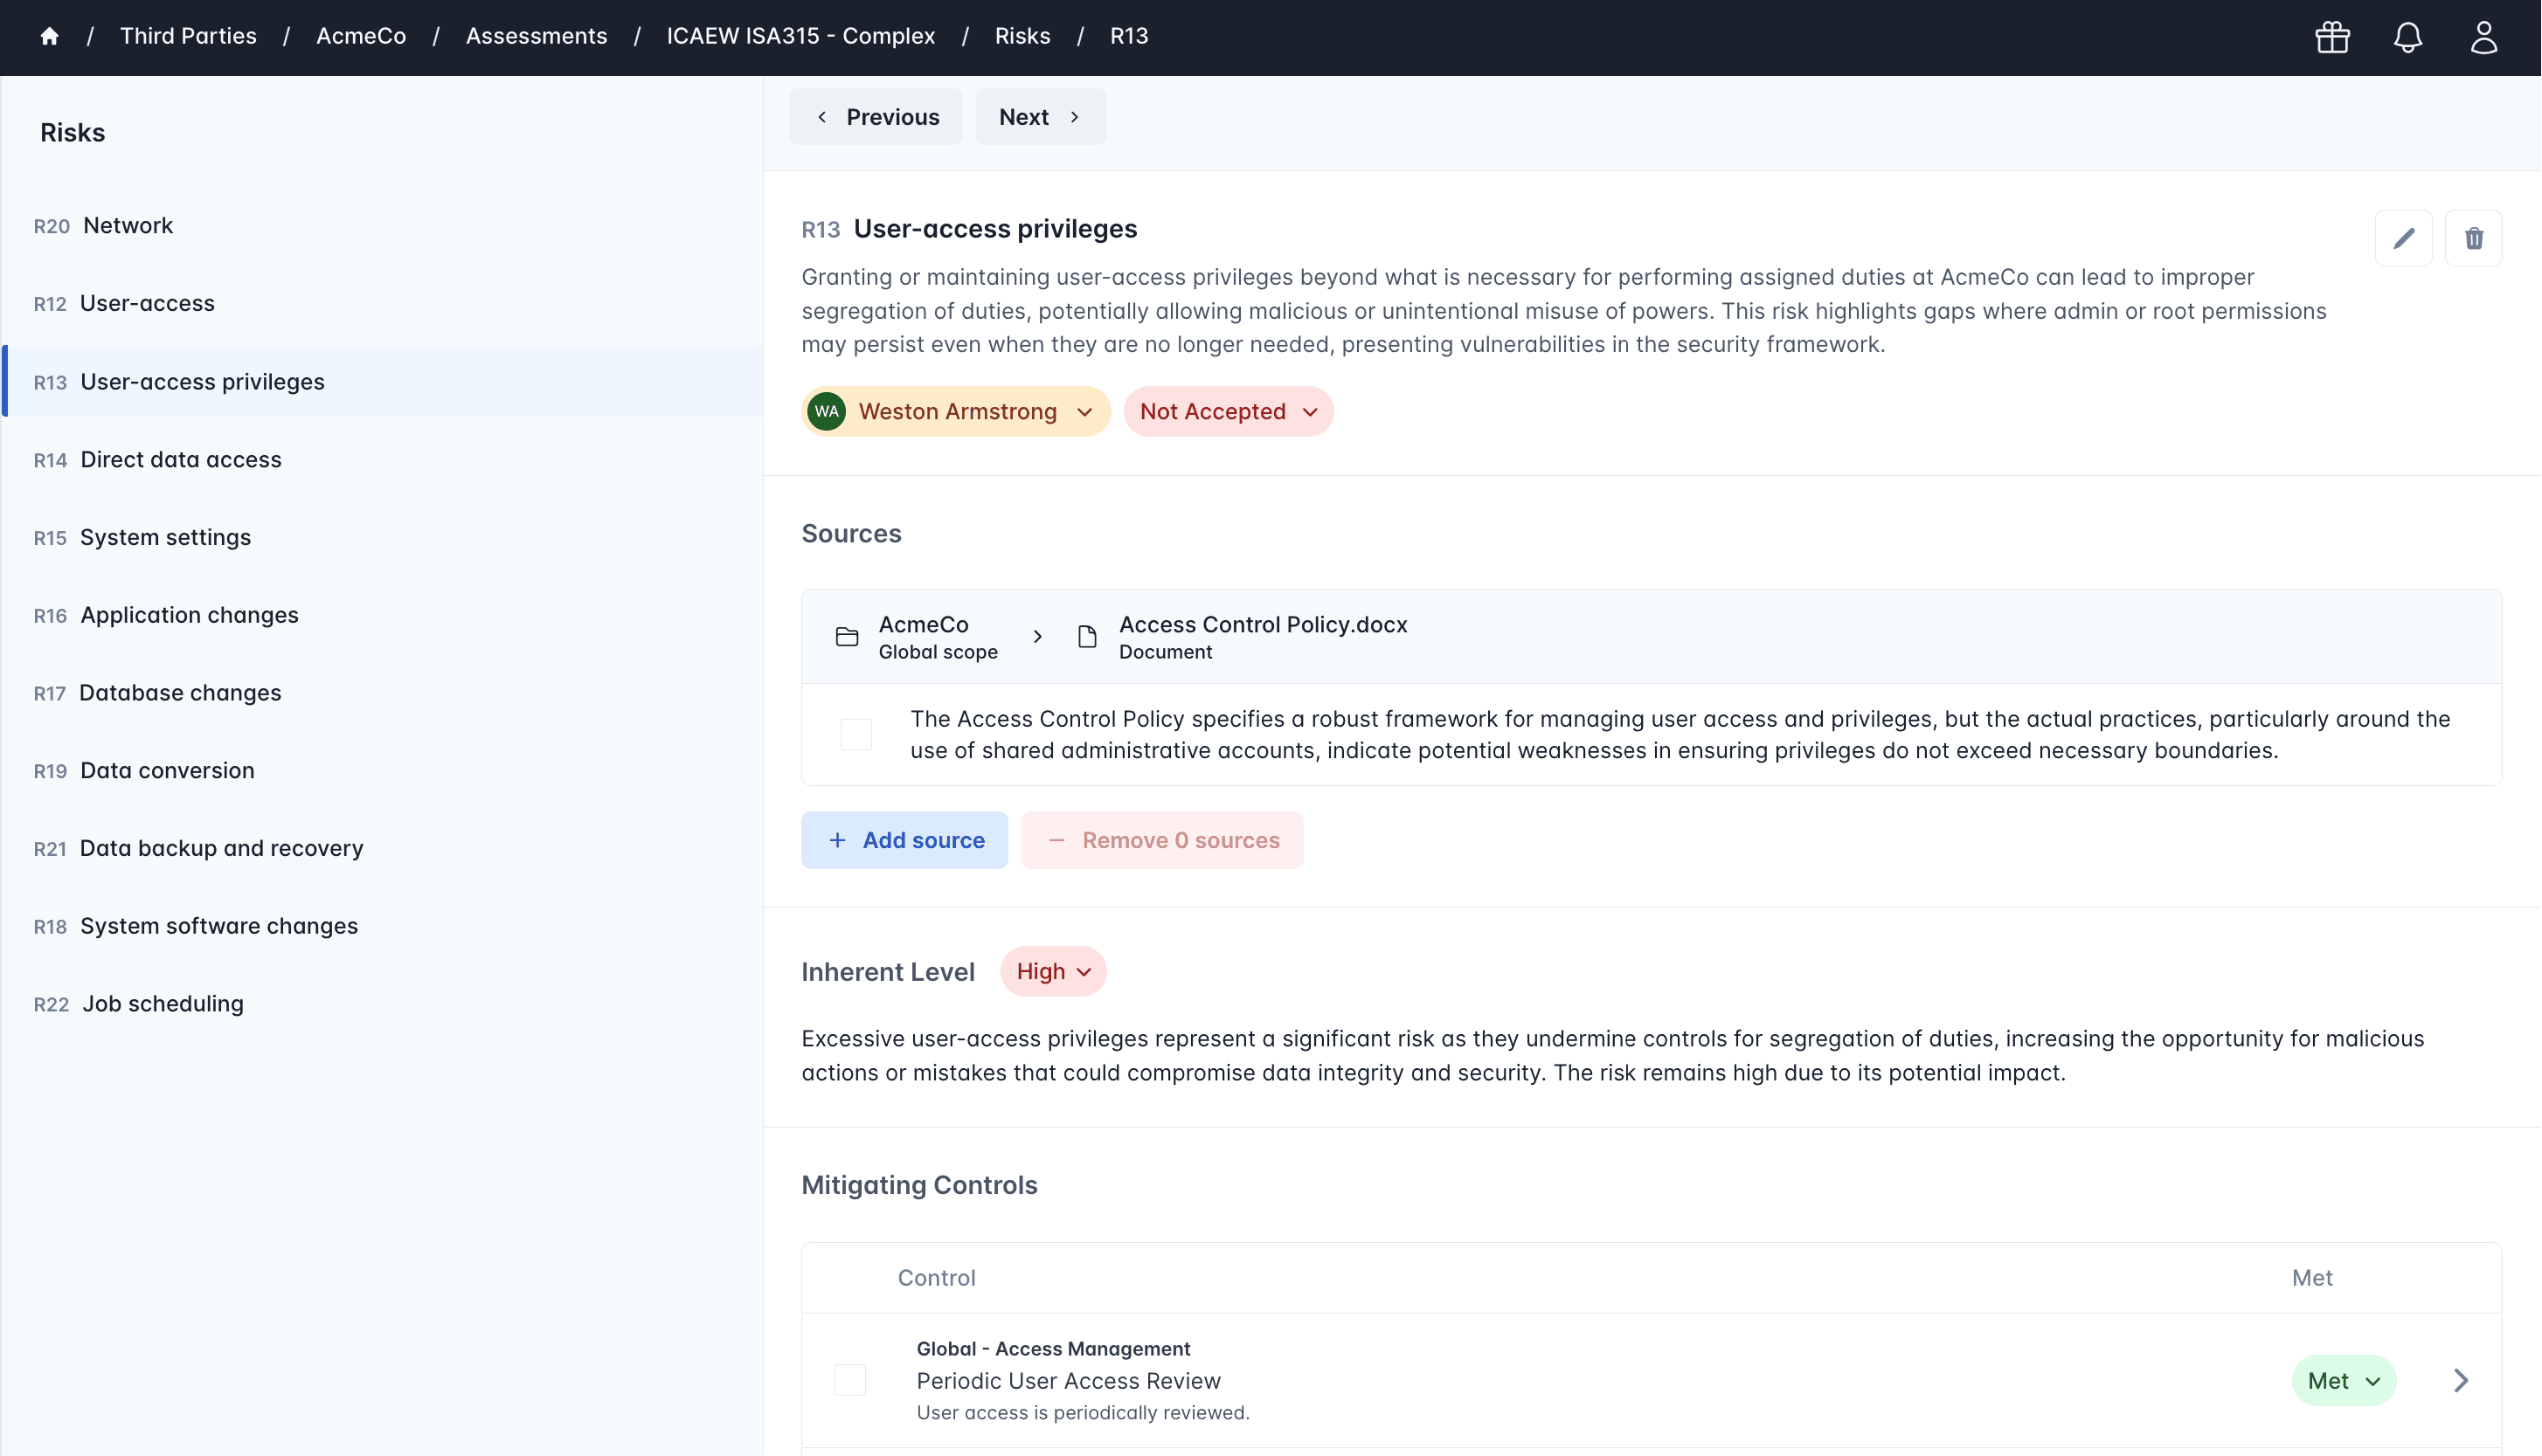Tick the Access Control Policy source checkbox
Image resolution: width=2542 pixels, height=1456 pixels.
click(855, 734)
